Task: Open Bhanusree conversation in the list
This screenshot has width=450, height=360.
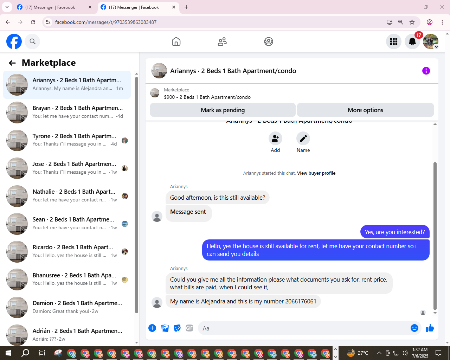Action: [x=67, y=279]
